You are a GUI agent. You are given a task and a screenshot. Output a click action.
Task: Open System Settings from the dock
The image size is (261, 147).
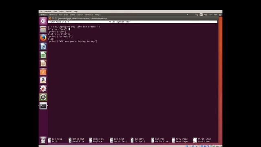43,89
